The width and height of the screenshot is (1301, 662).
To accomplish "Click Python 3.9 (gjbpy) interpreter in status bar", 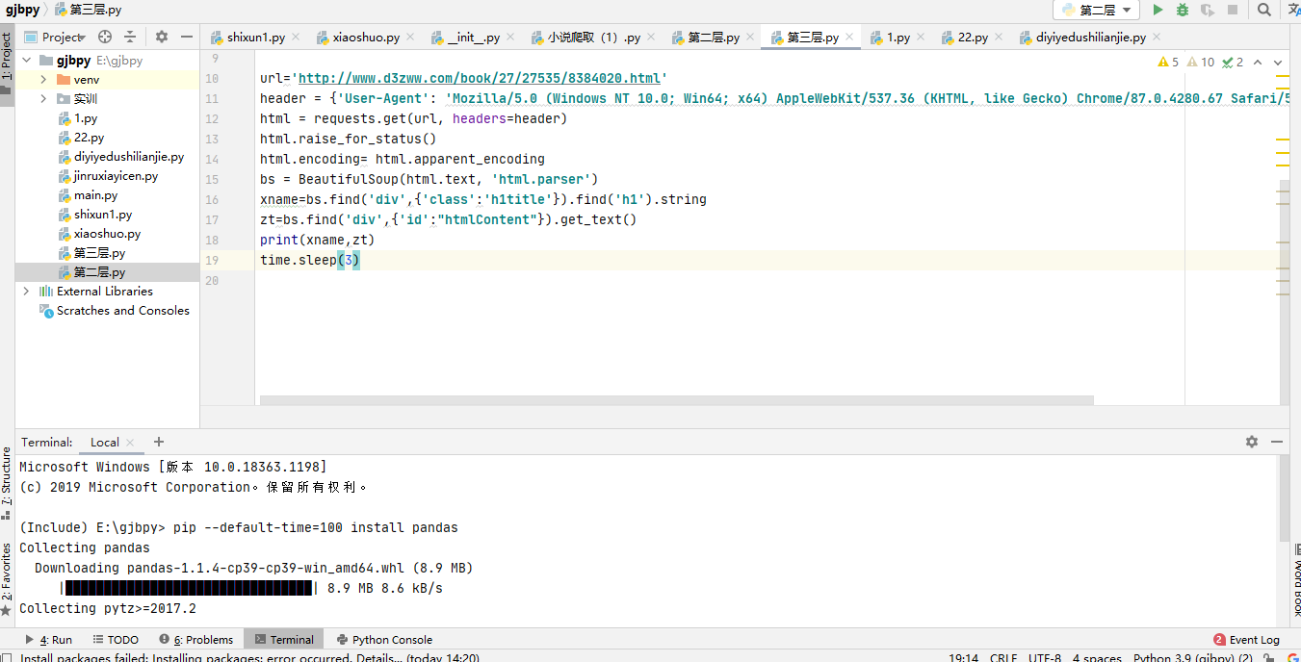I will click(1193, 658).
